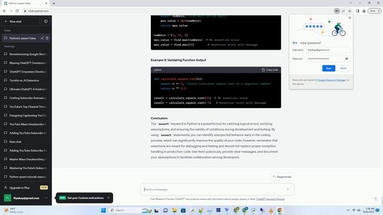Screen dimensions: 383x215
Task: Open the account menu three dots beside email
Action: 46,198
